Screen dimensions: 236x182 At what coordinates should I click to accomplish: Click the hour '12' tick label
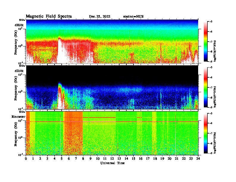pyautogui.click(x=112, y=159)
